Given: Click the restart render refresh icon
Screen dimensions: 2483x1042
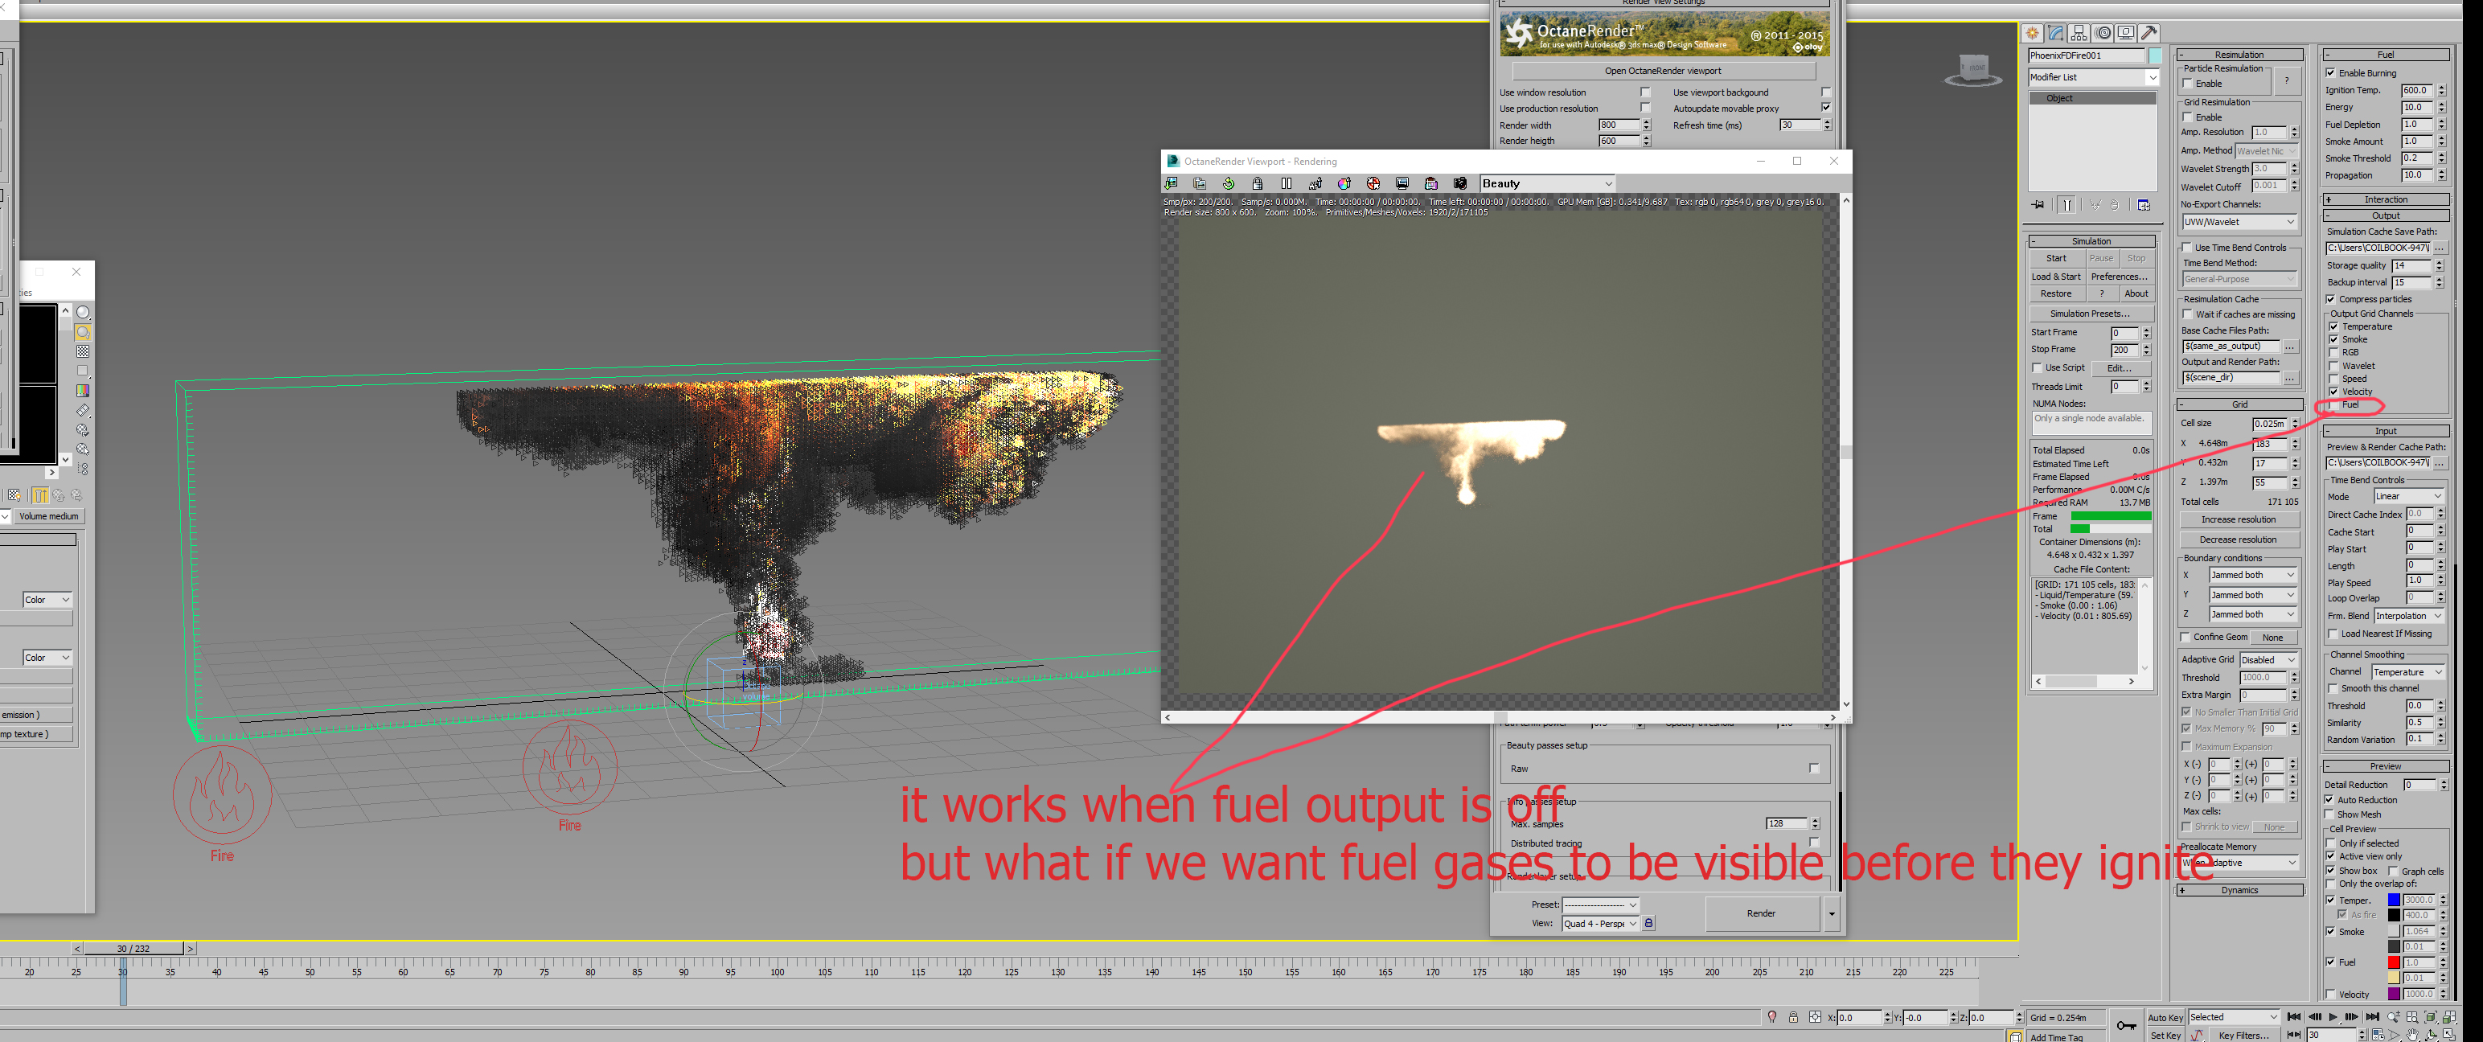Looking at the screenshot, I should pyautogui.click(x=1228, y=183).
